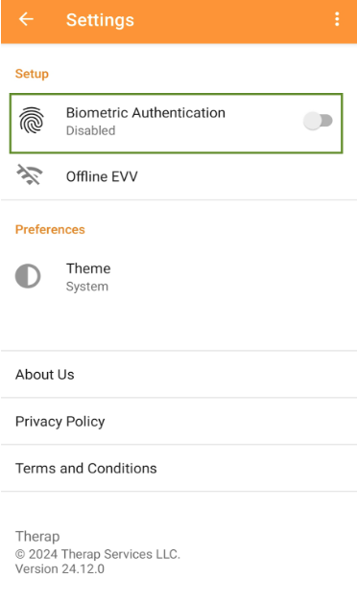Select the Biometric Authentication label
The height and width of the screenshot is (600, 357).
pos(146,113)
